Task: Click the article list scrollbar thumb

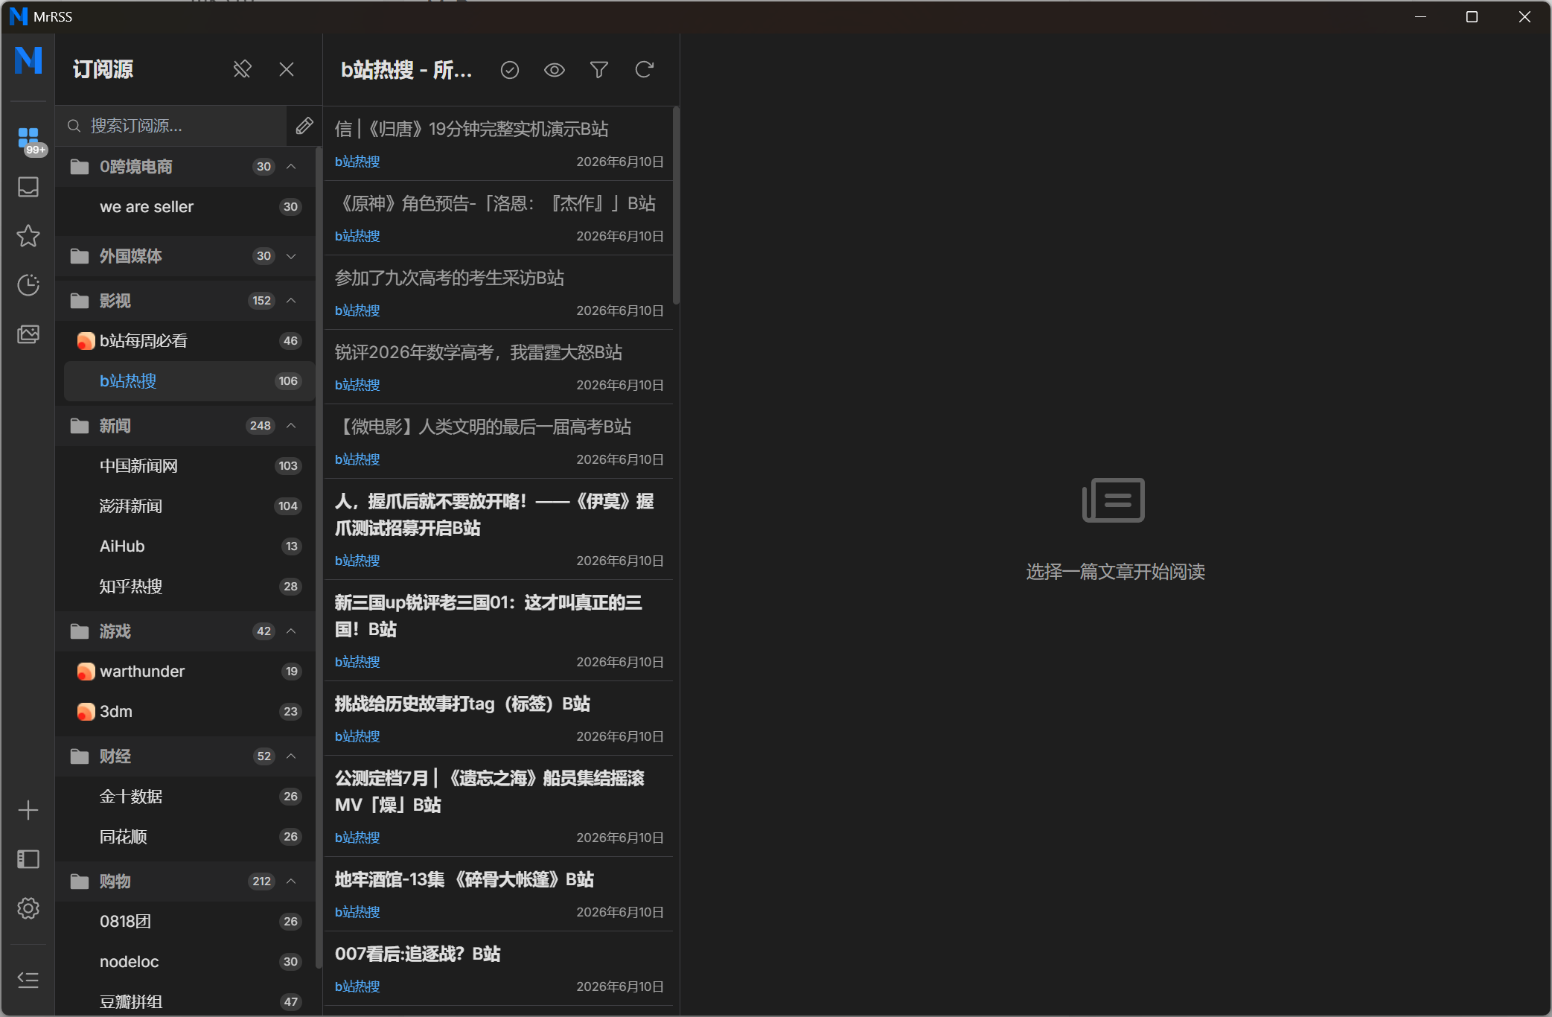Action: 676,205
